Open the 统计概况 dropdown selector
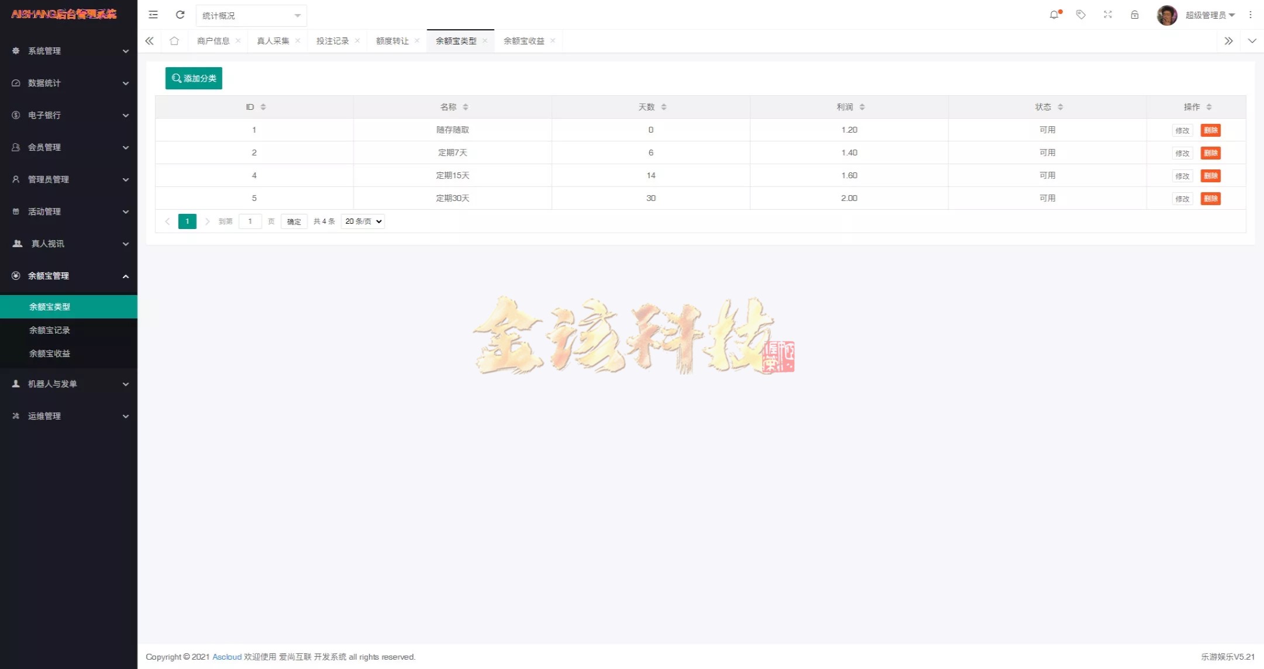This screenshot has height=669, width=1264. click(x=251, y=15)
